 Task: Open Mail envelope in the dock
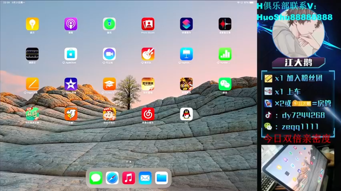pyautogui.click(x=145, y=178)
